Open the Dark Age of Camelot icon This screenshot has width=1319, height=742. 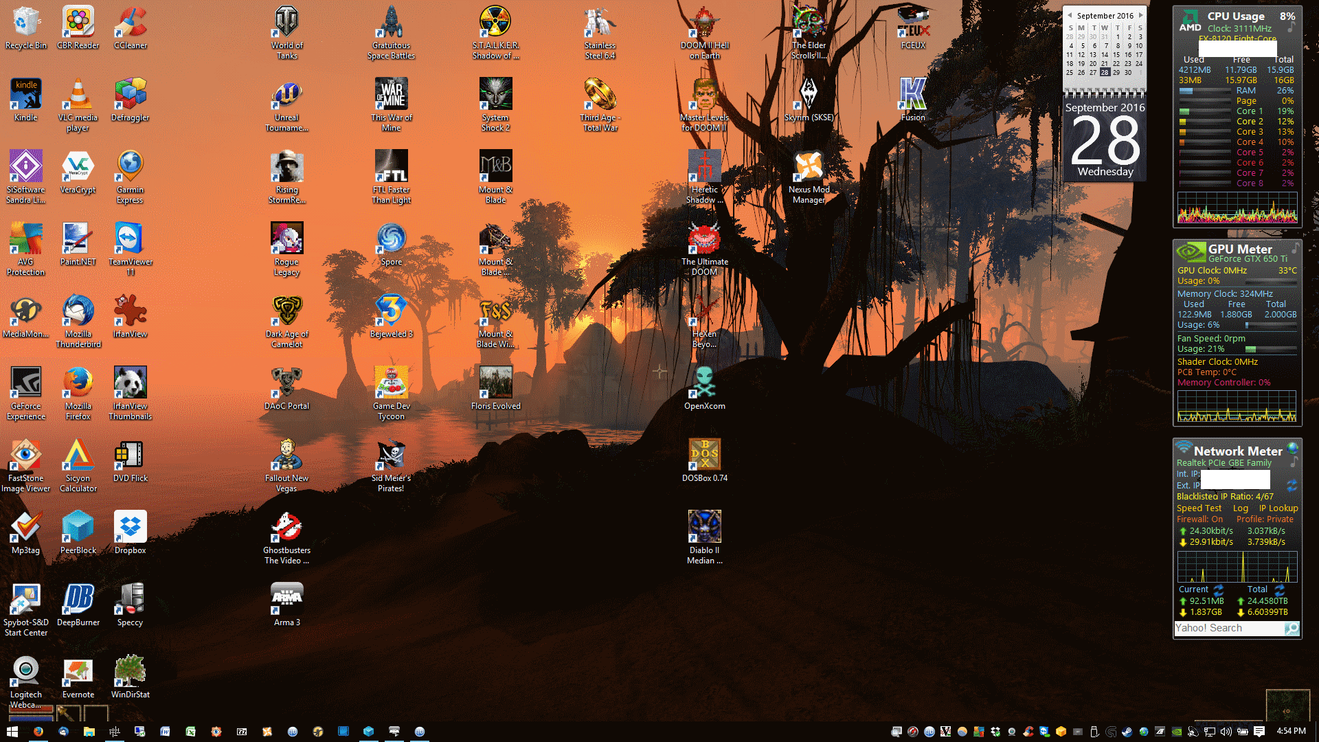286,322
